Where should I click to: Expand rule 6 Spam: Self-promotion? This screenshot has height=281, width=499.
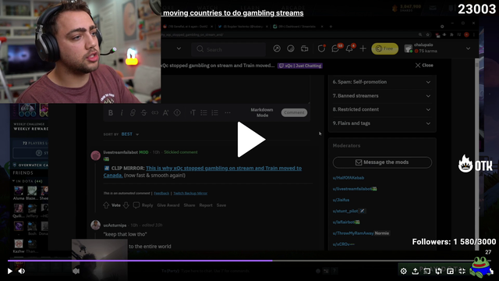pyautogui.click(x=382, y=82)
